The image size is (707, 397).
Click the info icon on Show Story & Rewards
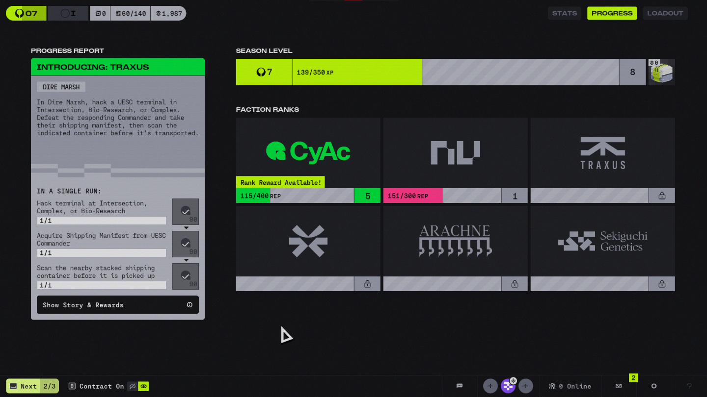tap(190, 305)
